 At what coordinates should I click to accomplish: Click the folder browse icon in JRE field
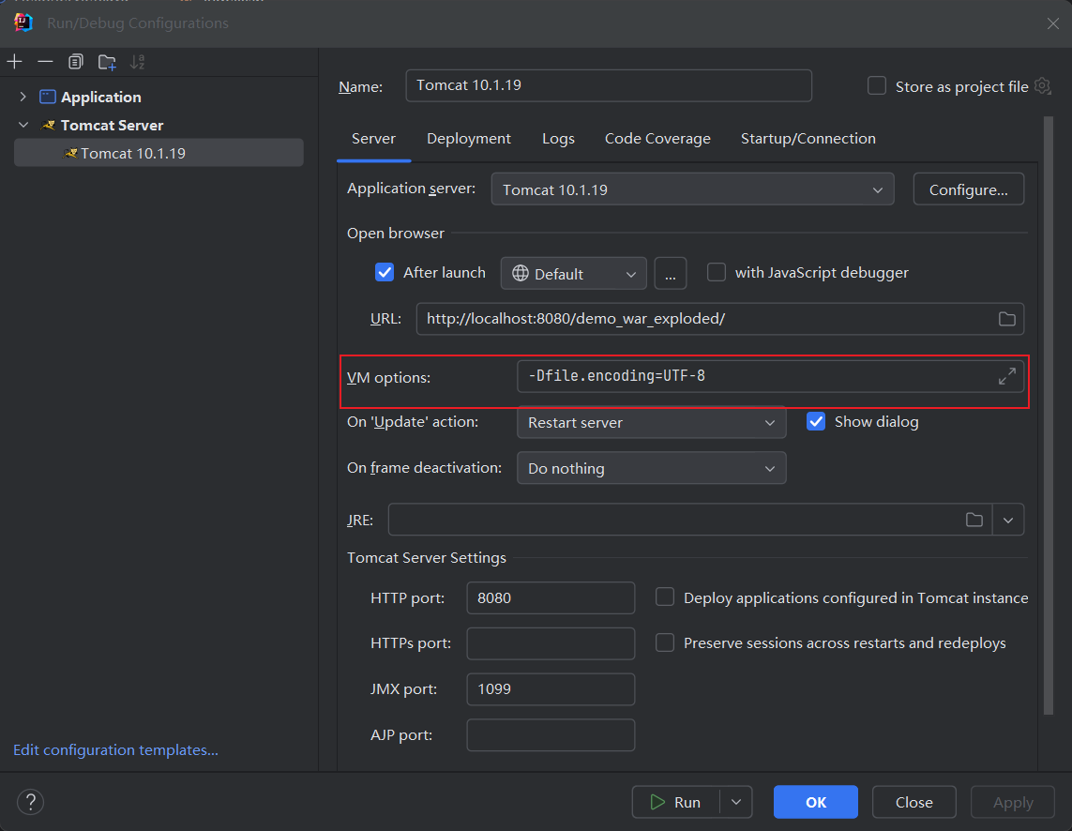coord(974,520)
